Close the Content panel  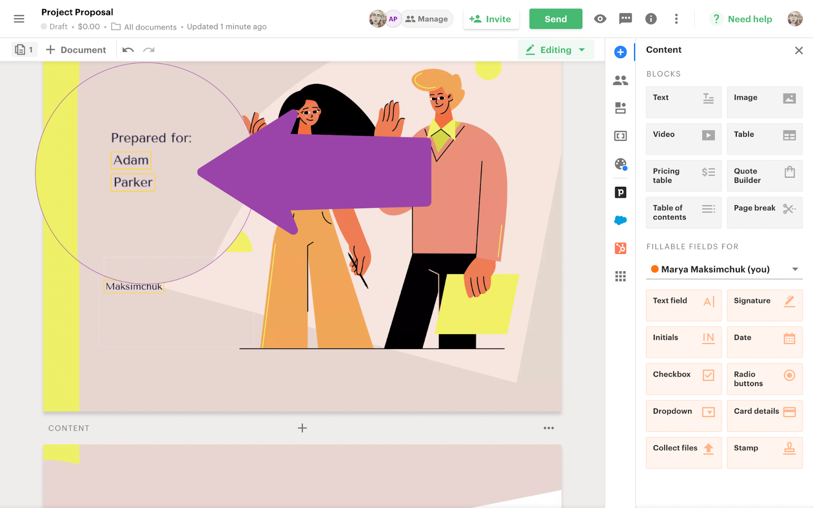click(x=799, y=50)
